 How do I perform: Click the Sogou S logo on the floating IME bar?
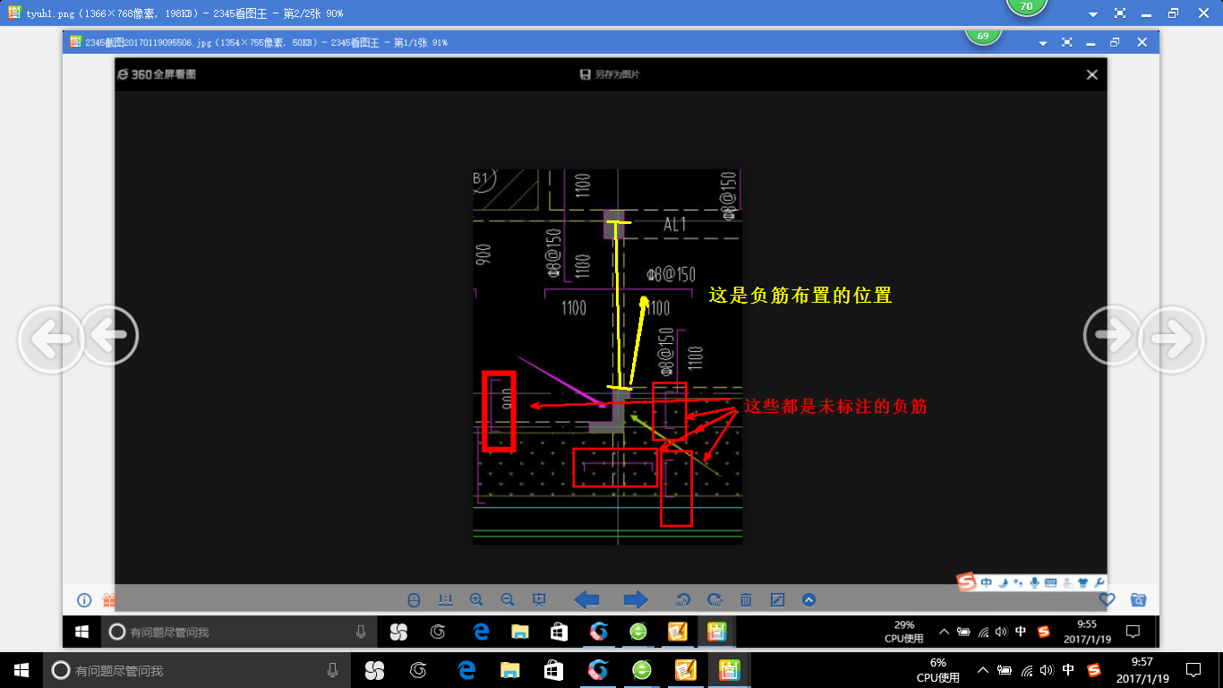pyautogui.click(x=967, y=582)
